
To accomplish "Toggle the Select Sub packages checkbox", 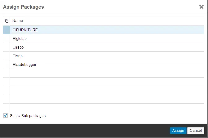I will pos(5,115).
